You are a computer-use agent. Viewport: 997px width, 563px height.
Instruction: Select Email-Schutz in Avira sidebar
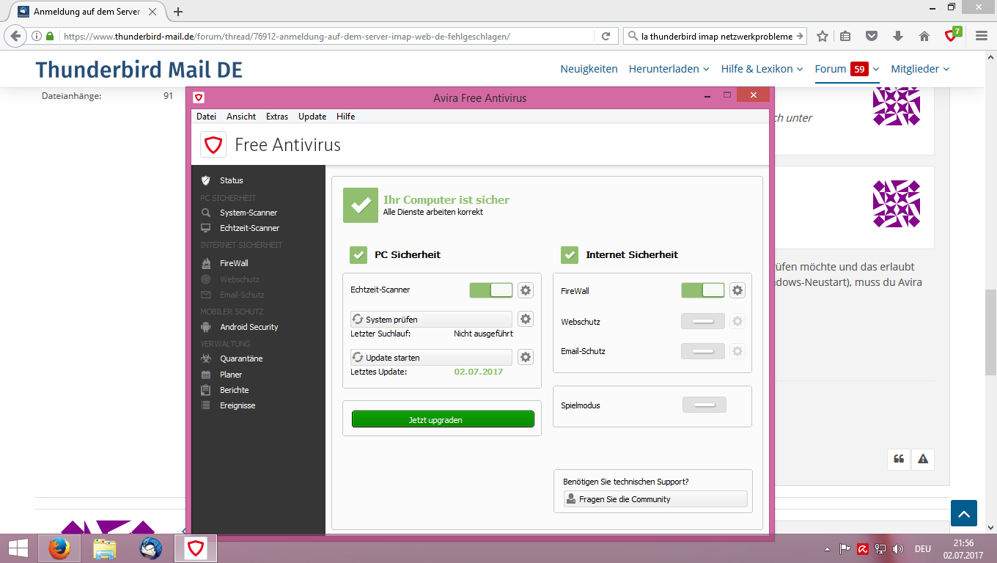click(242, 295)
